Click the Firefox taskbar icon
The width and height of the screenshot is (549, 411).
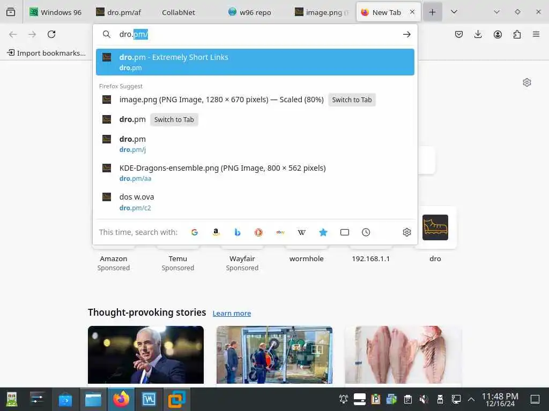click(121, 399)
